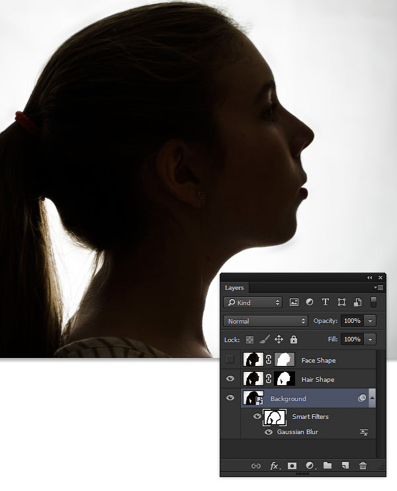This screenshot has height=491, width=397.
Task: Click Hair Shape mask link icon
Action: pyautogui.click(x=269, y=379)
